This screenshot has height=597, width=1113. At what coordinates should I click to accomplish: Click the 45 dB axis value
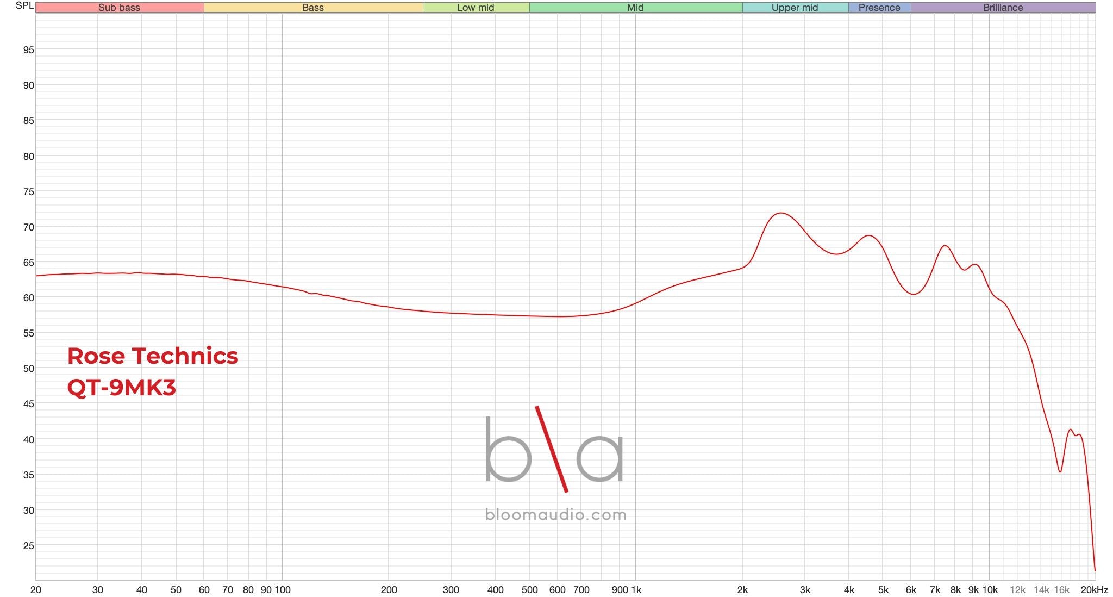coord(28,404)
